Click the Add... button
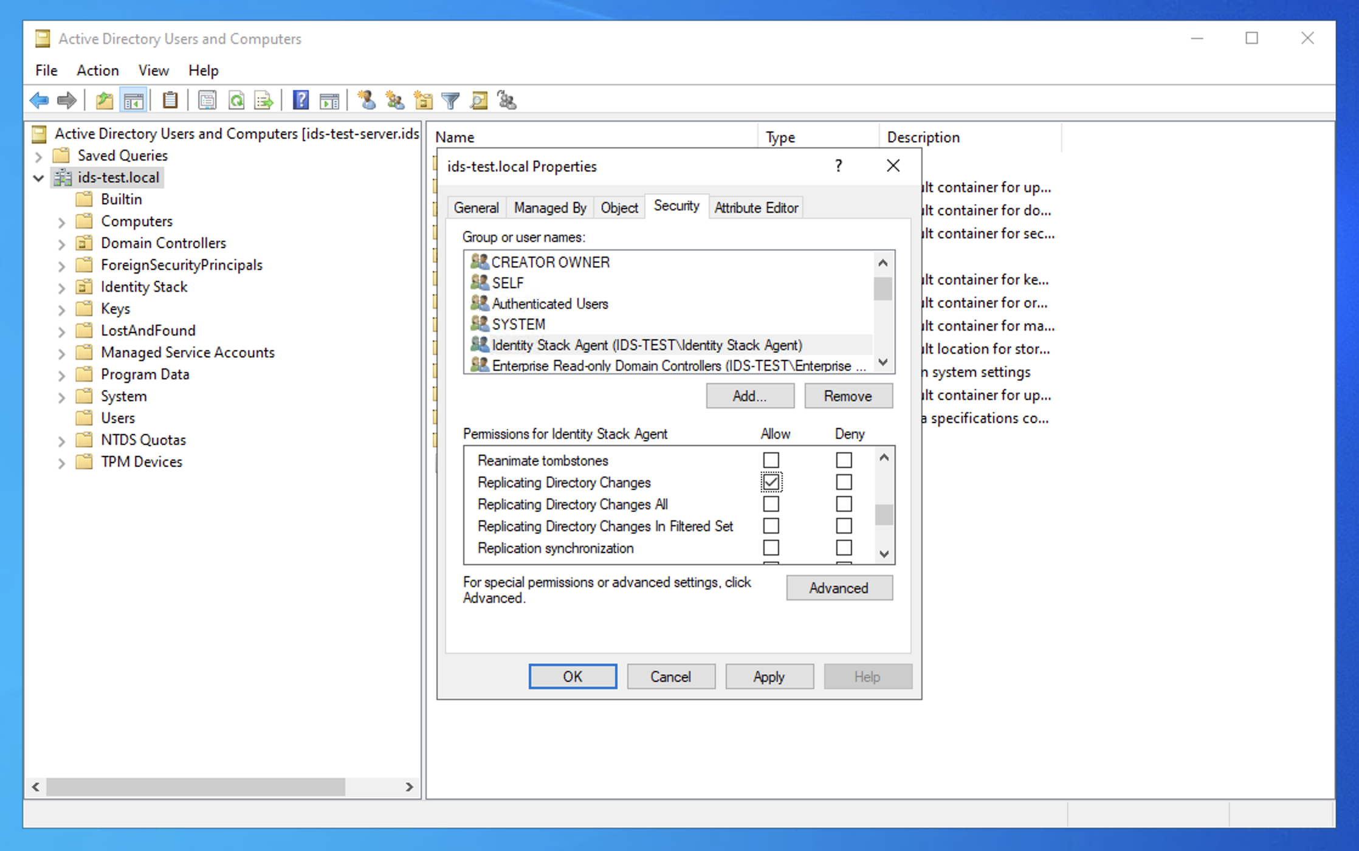 pos(749,396)
